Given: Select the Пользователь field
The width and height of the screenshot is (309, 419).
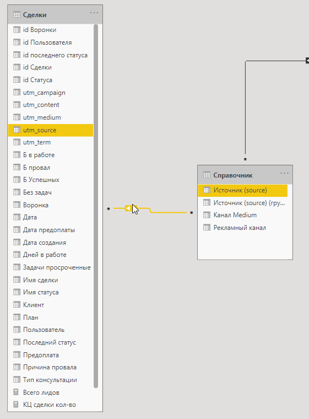Looking at the screenshot, I should [51, 330].
